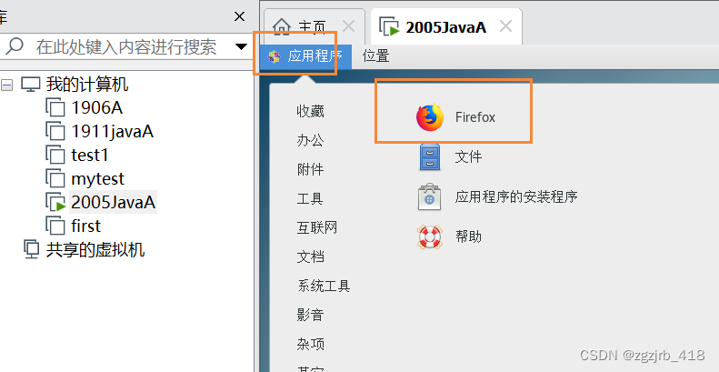This screenshot has height=372, width=719.
Task: Close the library panel
Action: click(239, 17)
